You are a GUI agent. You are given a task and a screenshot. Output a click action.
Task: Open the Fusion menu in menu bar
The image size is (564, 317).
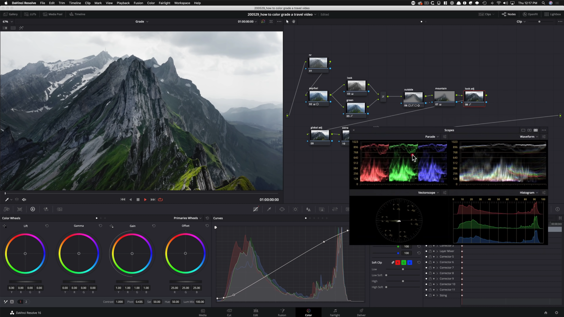(x=138, y=3)
